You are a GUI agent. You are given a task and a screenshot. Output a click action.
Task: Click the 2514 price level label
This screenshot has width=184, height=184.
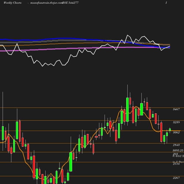pos(176,164)
